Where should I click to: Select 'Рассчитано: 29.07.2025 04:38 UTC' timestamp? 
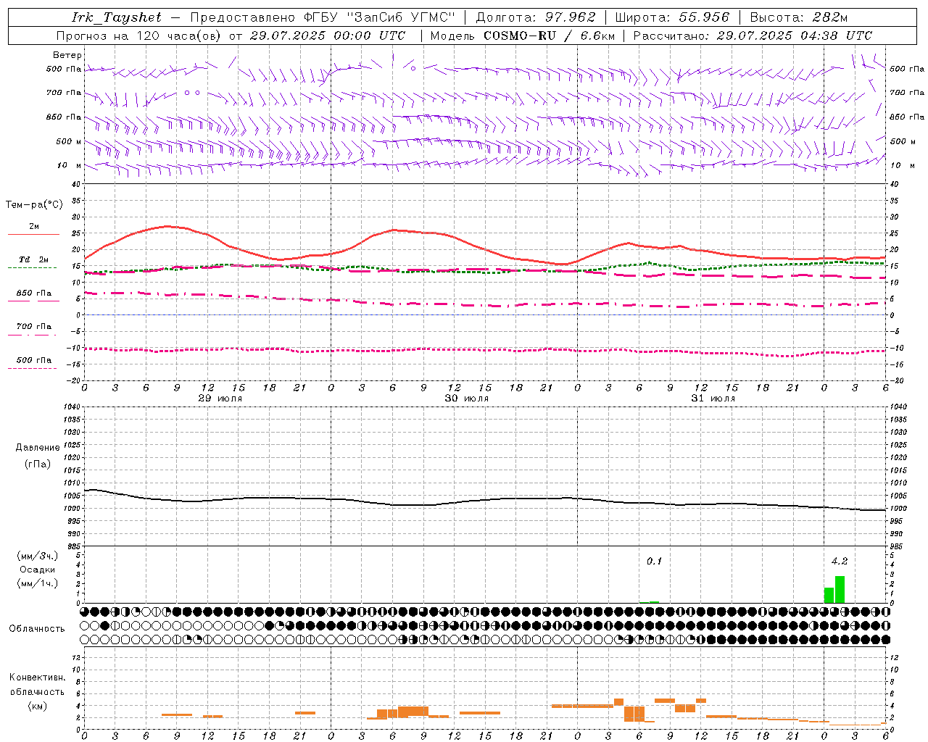753,36
